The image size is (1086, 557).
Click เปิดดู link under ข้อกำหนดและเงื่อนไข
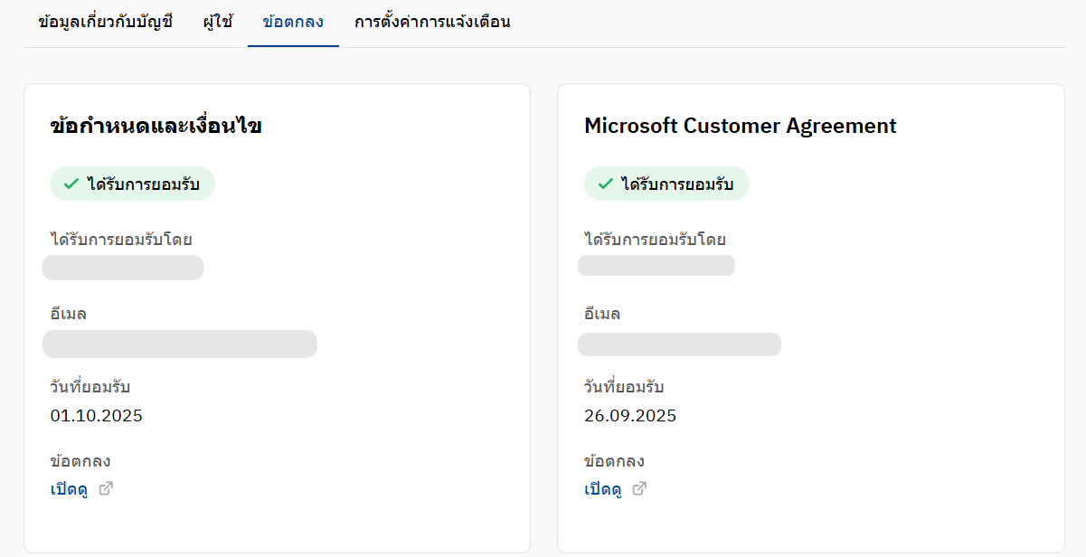pos(69,489)
